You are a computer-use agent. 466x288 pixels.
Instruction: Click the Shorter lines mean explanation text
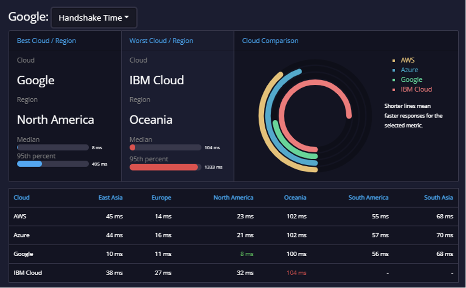pos(413,116)
